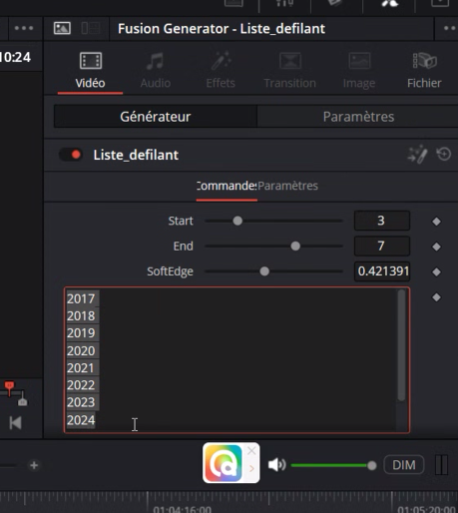Click the line 2021 in text box
The width and height of the screenshot is (458, 513).
81,368
